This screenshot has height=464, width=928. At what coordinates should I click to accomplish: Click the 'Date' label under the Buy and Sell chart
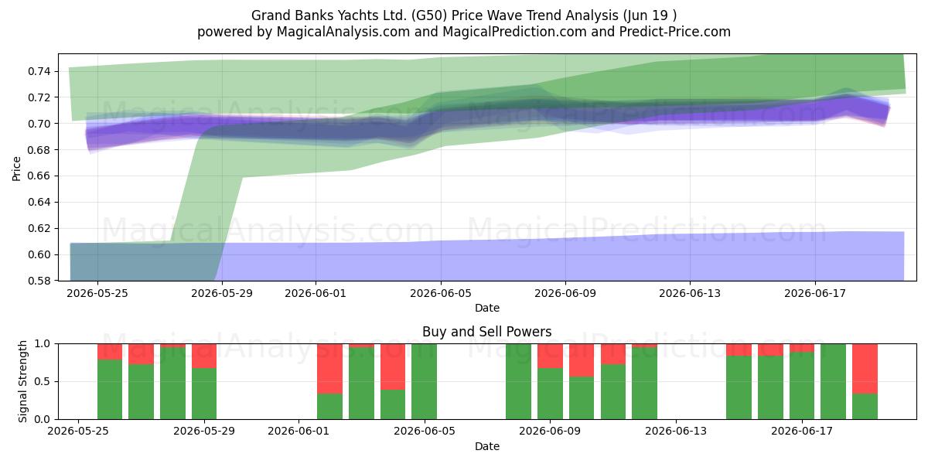point(487,446)
